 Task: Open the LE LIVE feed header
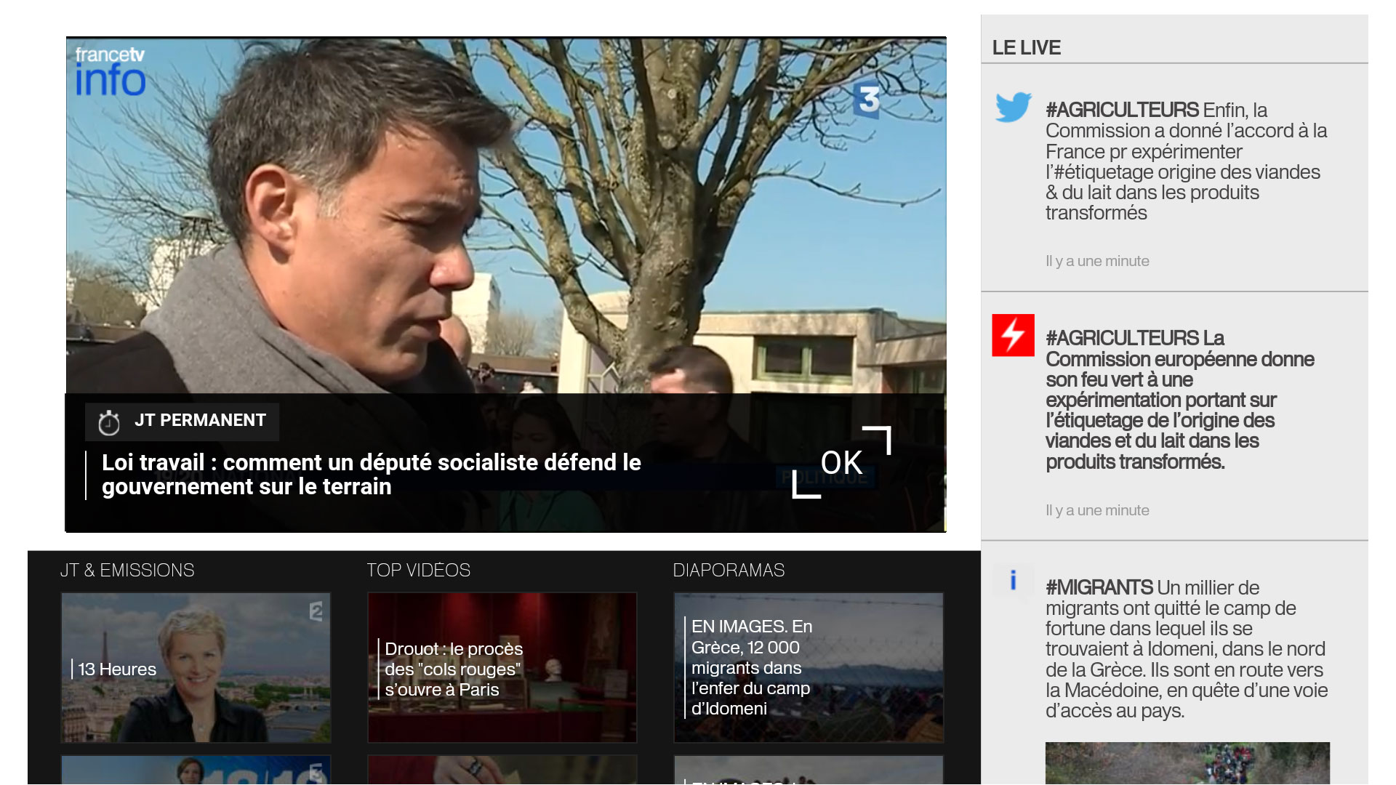point(1026,48)
